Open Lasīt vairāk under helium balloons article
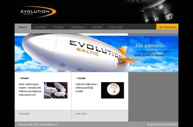The width and height of the screenshot is (193, 127). (81, 113)
